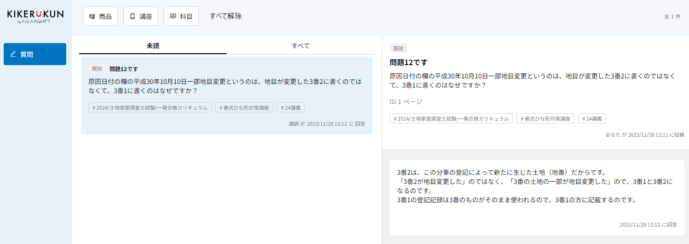Click the 講座 book icon
689x244 pixels.
tap(132, 16)
